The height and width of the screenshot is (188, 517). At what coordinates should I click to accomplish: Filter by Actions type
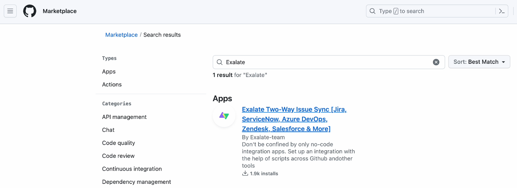[112, 85]
